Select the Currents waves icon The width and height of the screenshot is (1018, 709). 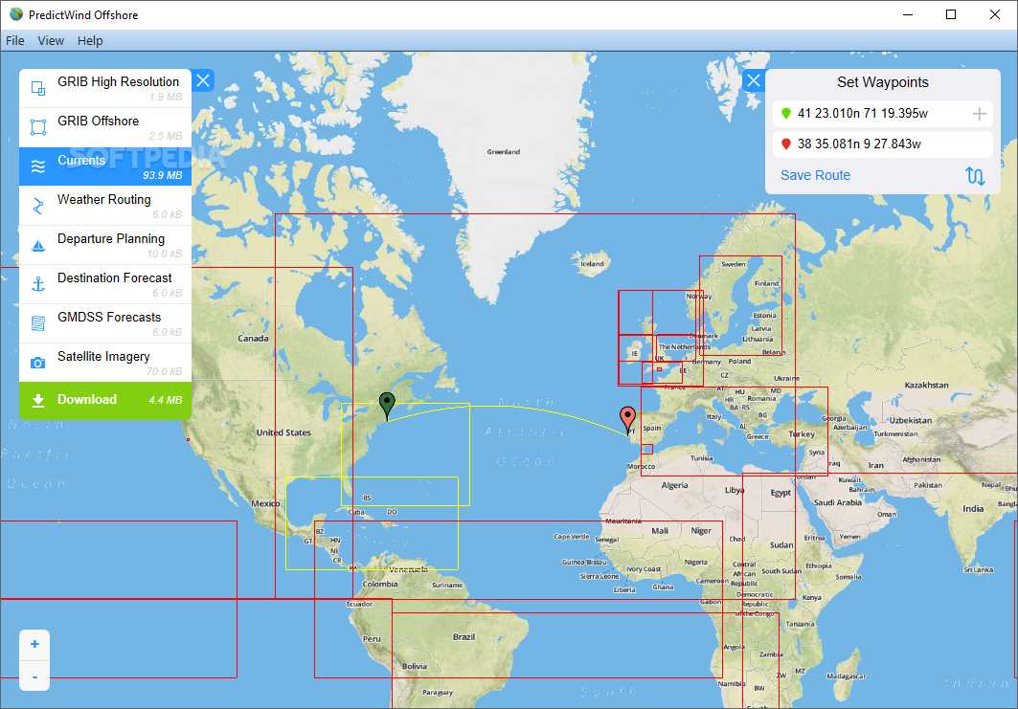click(38, 166)
